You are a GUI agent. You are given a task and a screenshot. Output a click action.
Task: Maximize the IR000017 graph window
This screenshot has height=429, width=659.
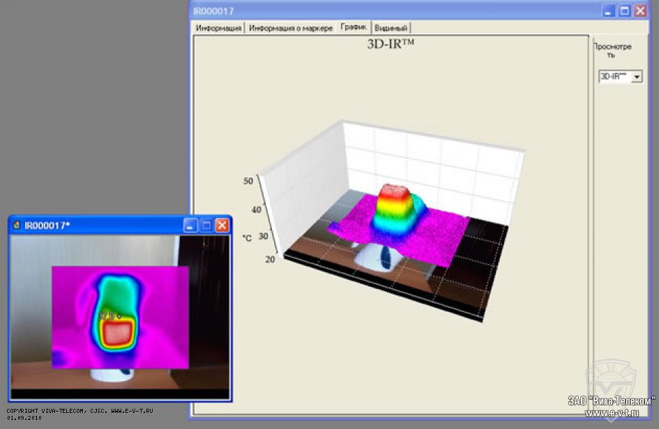coord(626,10)
